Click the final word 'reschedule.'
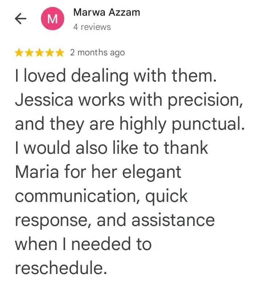The image size is (263, 293). click(x=61, y=268)
